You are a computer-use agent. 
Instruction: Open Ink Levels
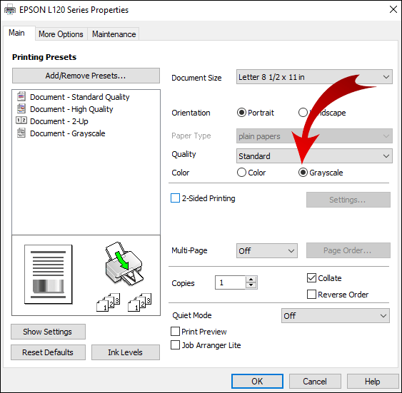coord(126,352)
